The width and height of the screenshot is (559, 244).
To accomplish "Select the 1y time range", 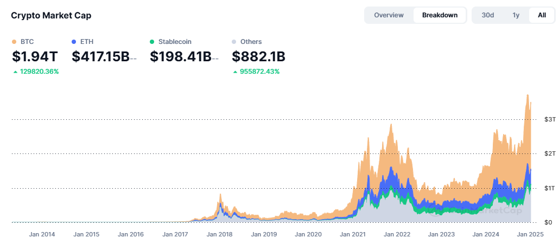I will 516,15.
